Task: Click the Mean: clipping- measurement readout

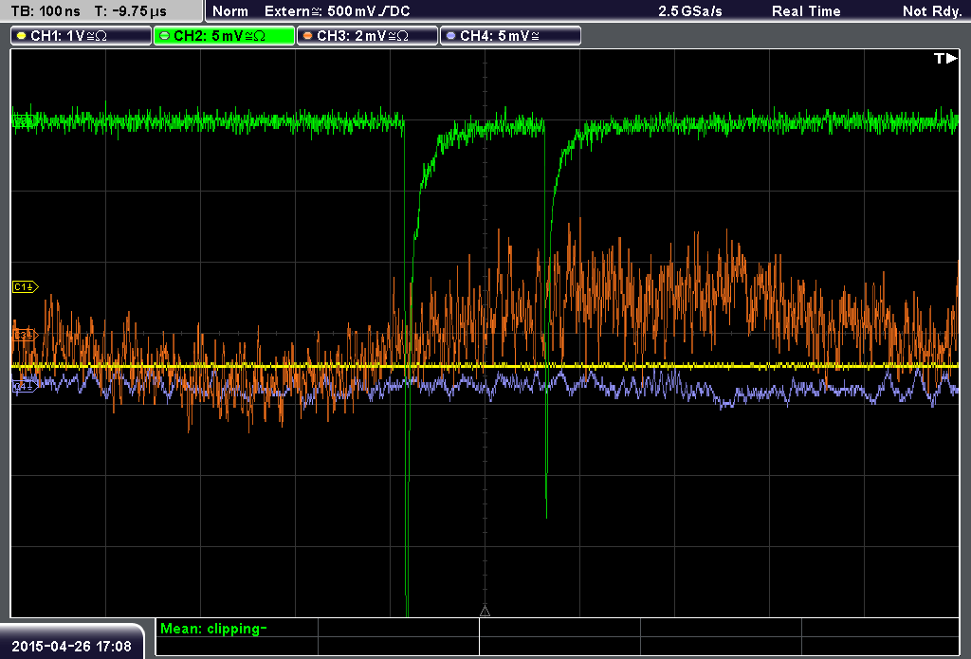Action: pyautogui.click(x=213, y=629)
